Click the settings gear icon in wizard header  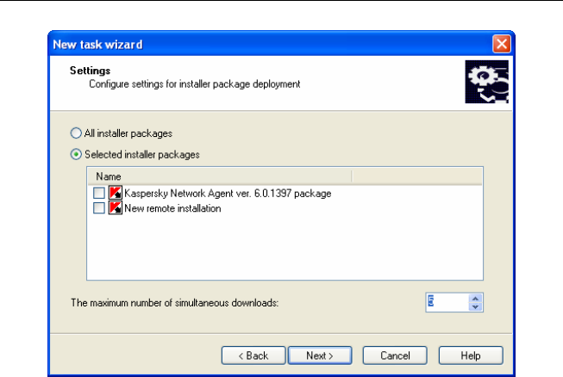[x=486, y=81]
